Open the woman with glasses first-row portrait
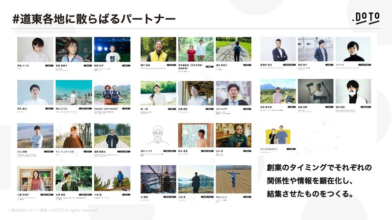Screen dimensions: 392x220 (x=74, y=49)
